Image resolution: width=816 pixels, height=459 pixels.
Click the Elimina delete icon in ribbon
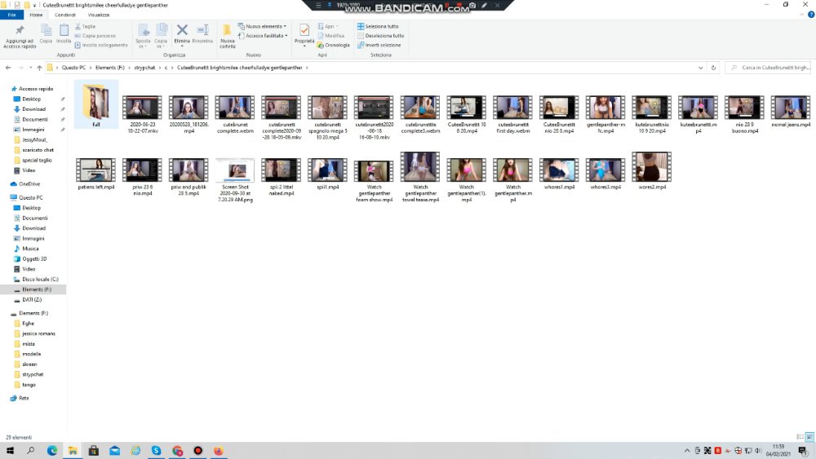coord(182,33)
